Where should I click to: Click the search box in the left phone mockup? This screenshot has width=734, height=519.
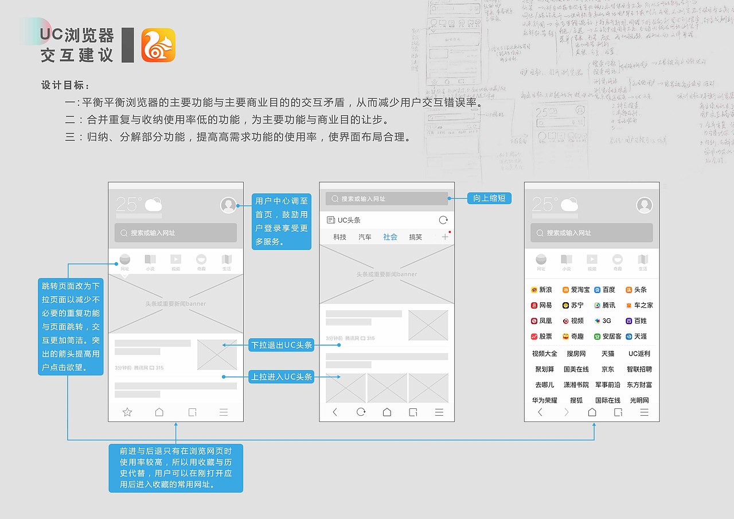click(x=175, y=233)
